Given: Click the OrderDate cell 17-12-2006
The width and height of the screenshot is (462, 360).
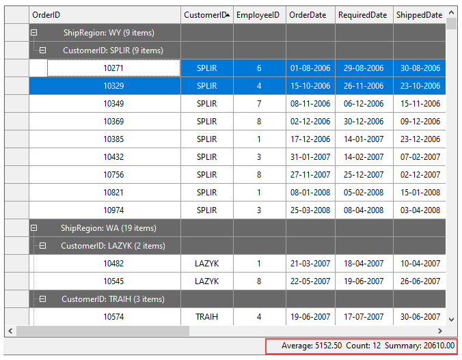Looking at the screenshot, I should pyautogui.click(x=310, y=139).
